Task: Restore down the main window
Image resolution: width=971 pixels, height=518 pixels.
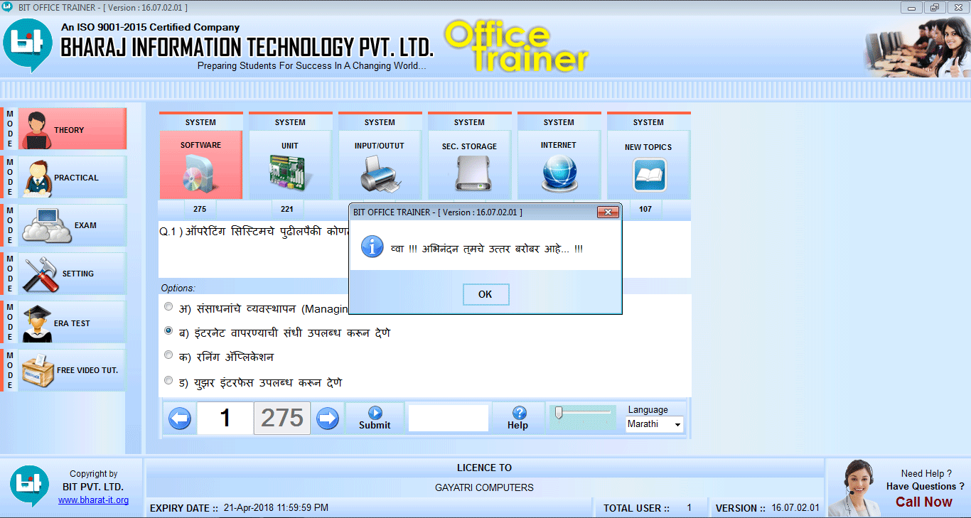Action: [x=934, y=7]
